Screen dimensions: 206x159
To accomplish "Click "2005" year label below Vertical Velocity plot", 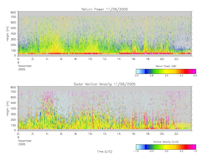I will tap(22, 144).
